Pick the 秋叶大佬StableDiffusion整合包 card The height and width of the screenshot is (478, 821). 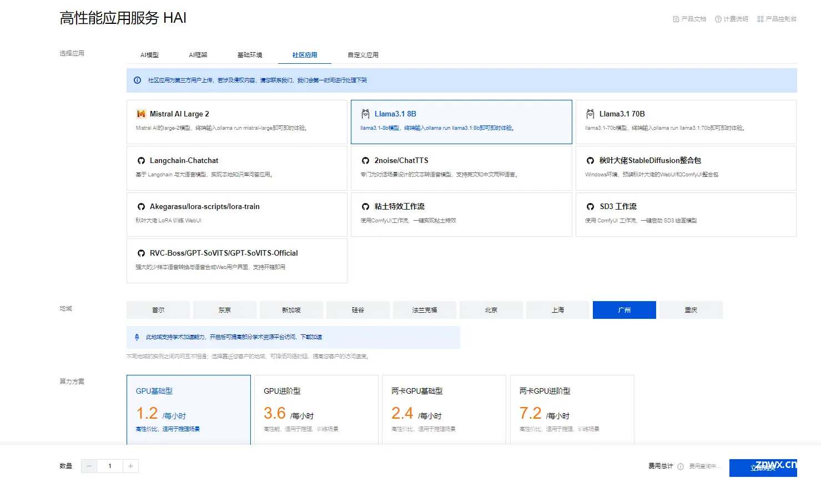tap(686, 168)
